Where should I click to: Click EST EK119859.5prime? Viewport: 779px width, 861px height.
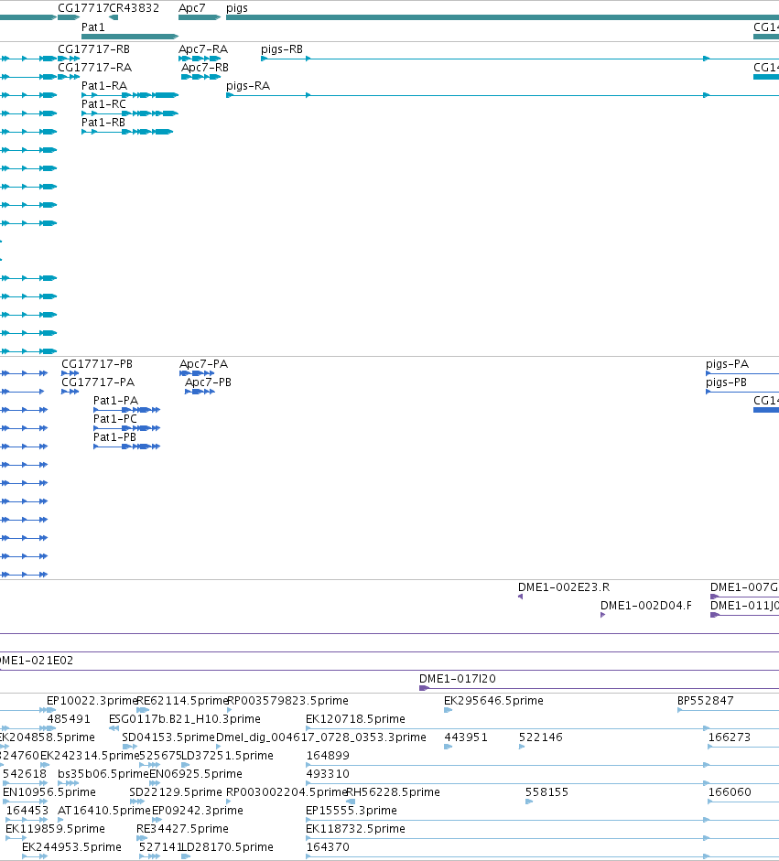(x=55, y=829)
